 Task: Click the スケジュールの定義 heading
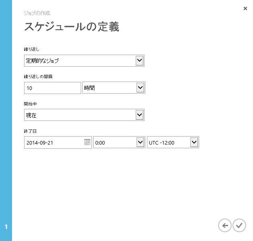tap(72, 27)
